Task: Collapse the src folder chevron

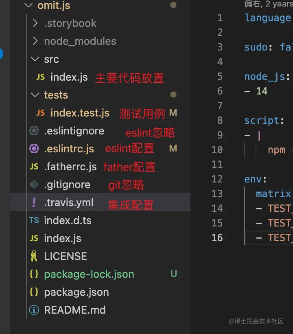Action: click(x=35, y=59)
